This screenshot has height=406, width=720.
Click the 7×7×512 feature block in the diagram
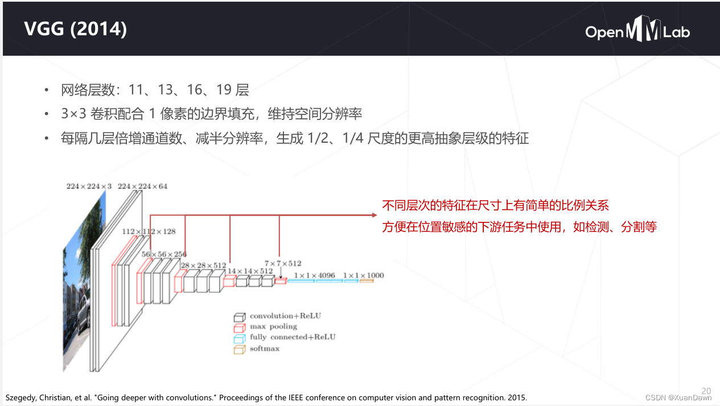tap(281, 280)
